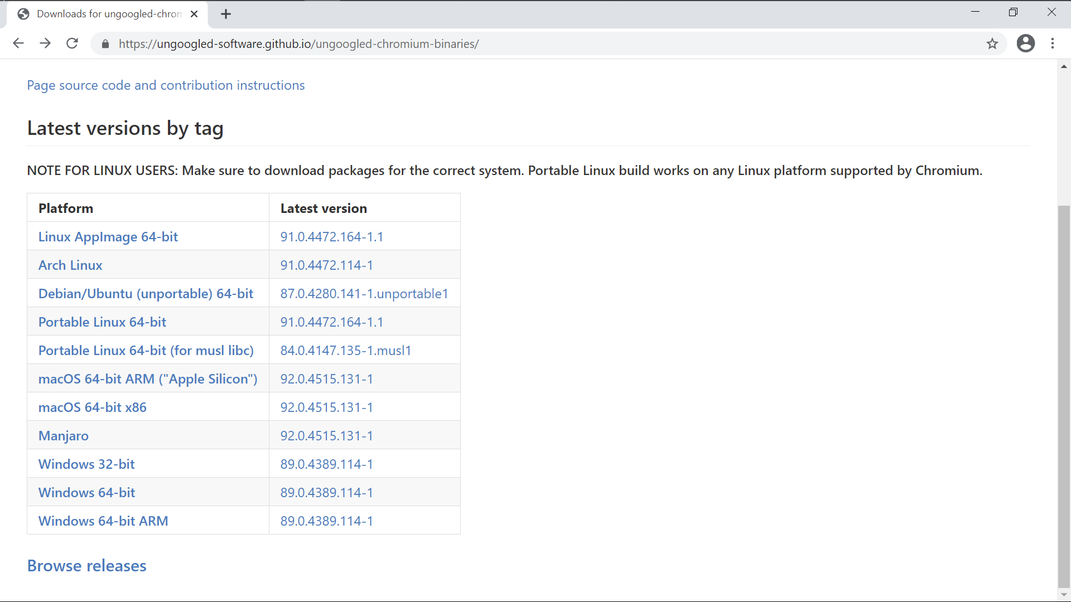
Task: Click the padlock site info icon
Action: click(x=105, y=44)
